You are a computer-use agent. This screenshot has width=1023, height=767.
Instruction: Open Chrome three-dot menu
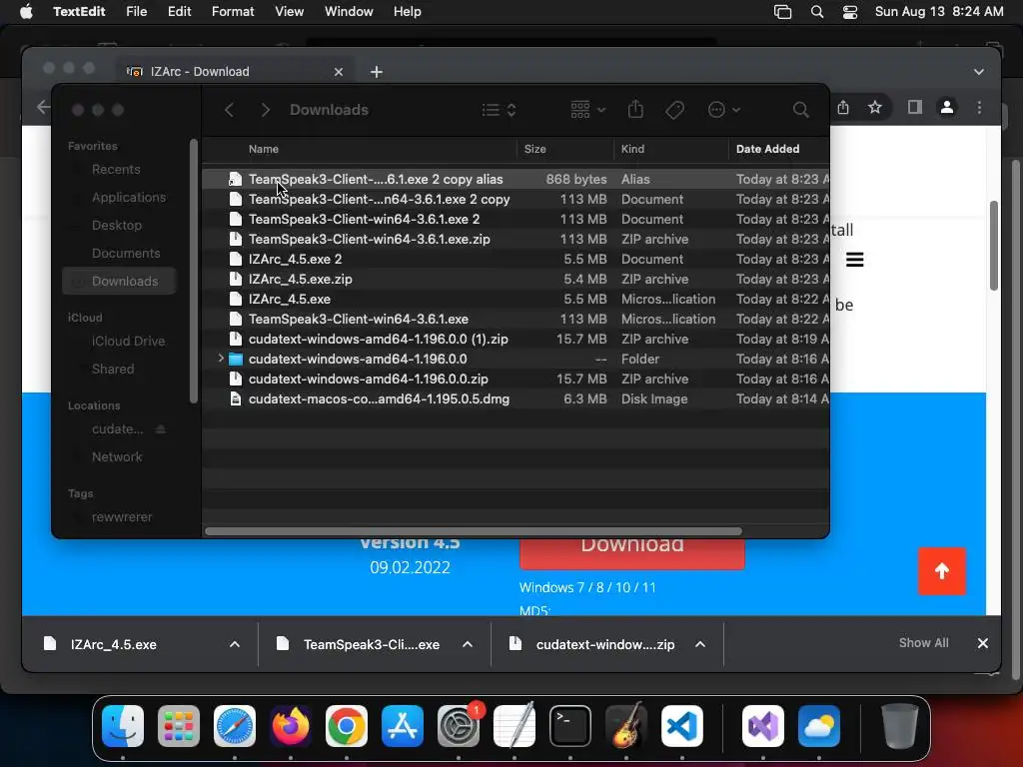pyautogui.click(x=979, y=107)
